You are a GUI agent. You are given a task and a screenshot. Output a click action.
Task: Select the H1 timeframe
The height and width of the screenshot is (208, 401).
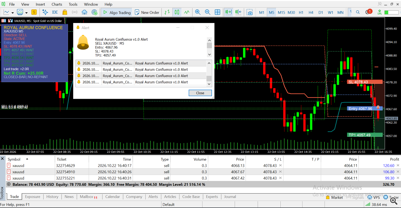tap(301, 12)
